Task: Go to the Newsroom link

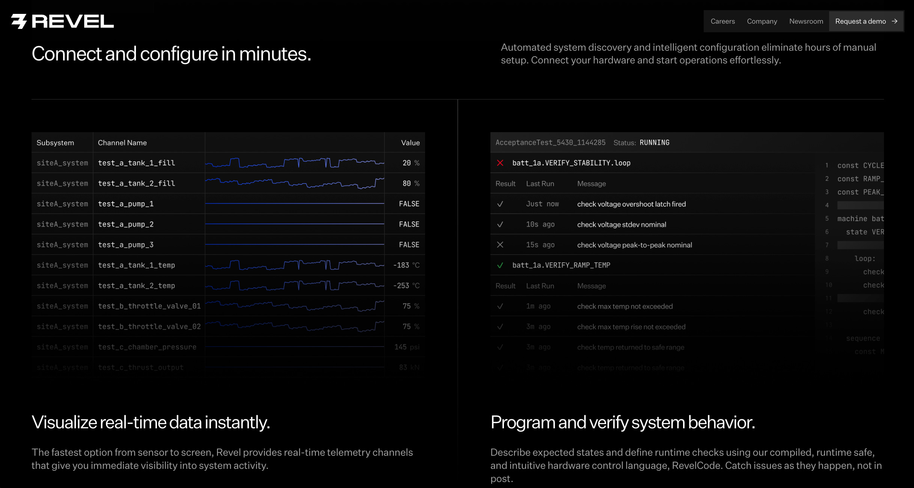Action: [806, 21]
